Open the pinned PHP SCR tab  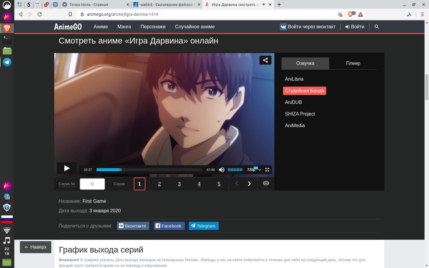tap(38, 5)
